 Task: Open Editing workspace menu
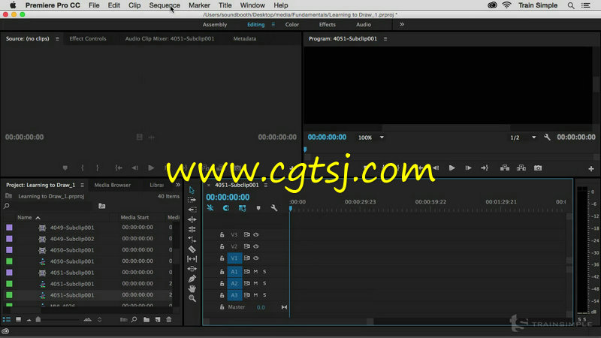point(273,25)
